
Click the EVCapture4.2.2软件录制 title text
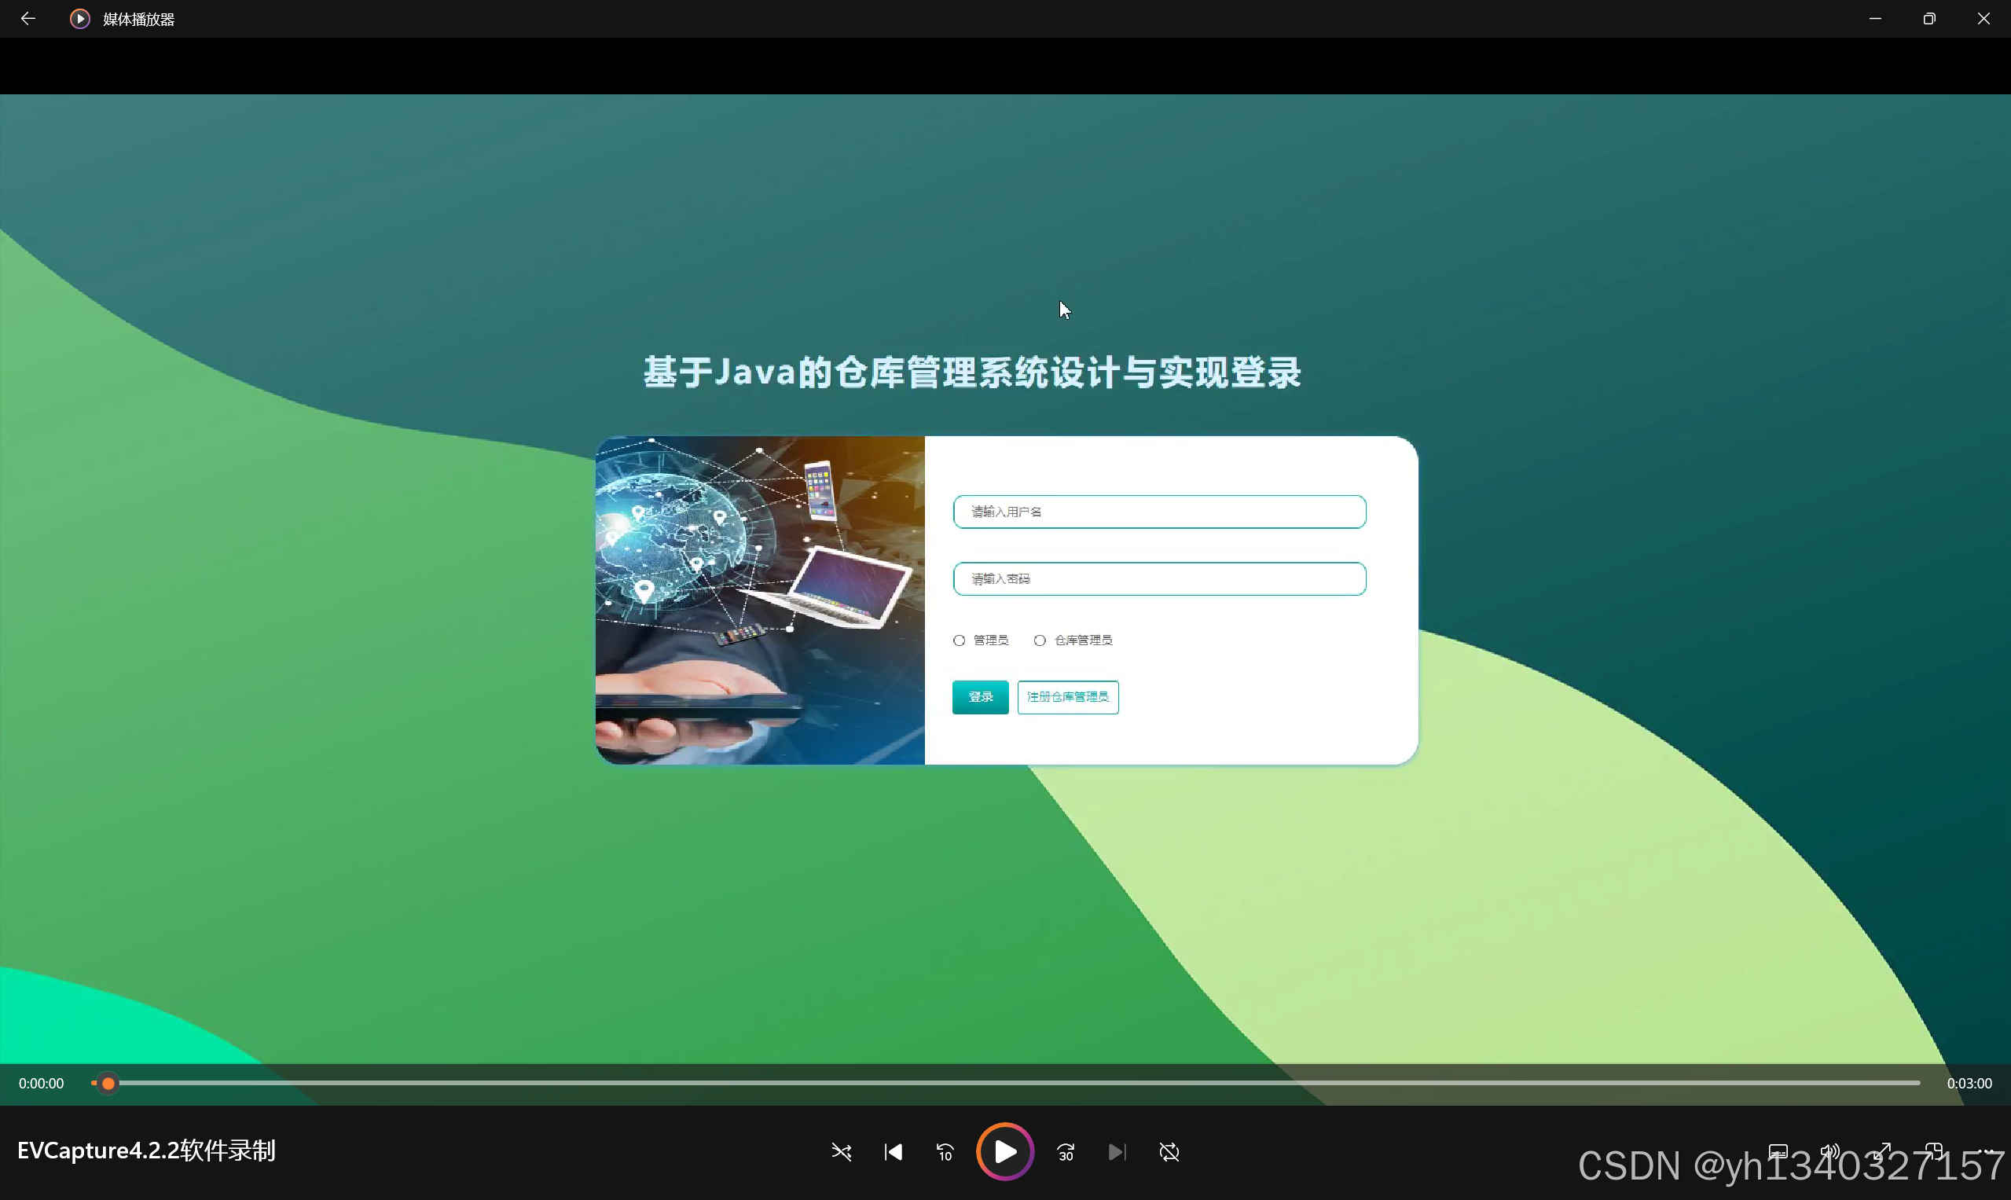click(x=146, y=1150)
